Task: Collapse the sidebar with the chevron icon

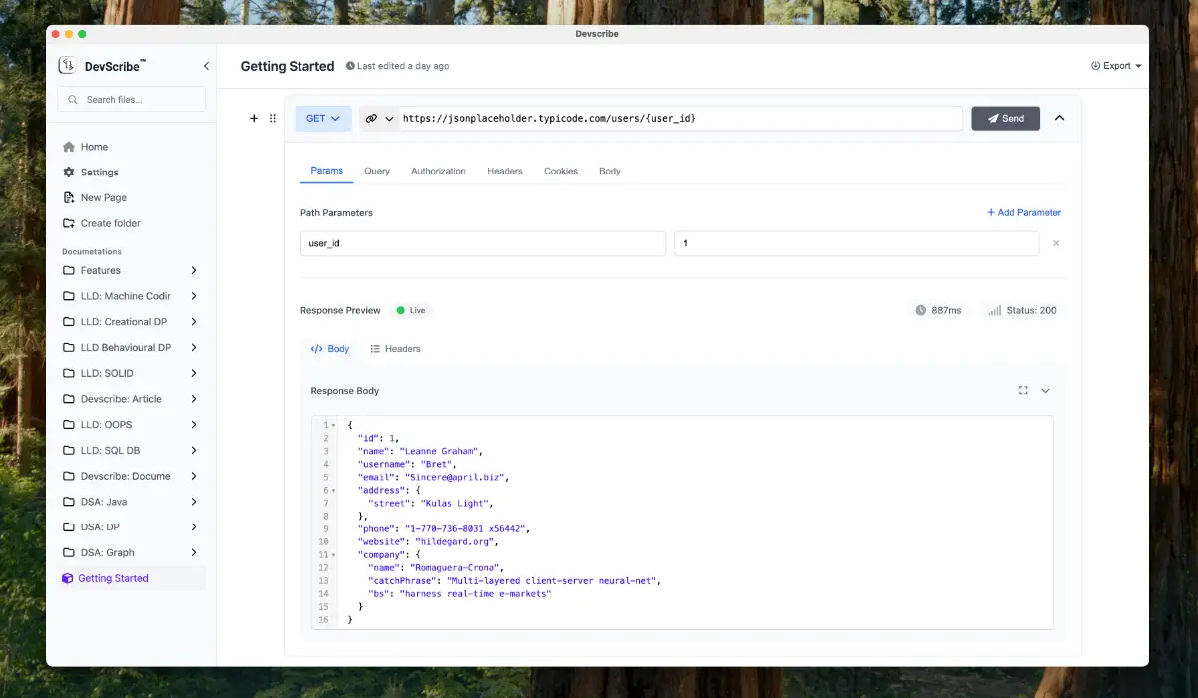Action: coord(206,66)
